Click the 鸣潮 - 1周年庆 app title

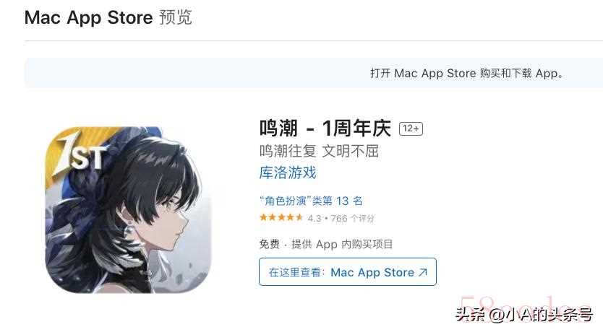click(x=325, y=128)
